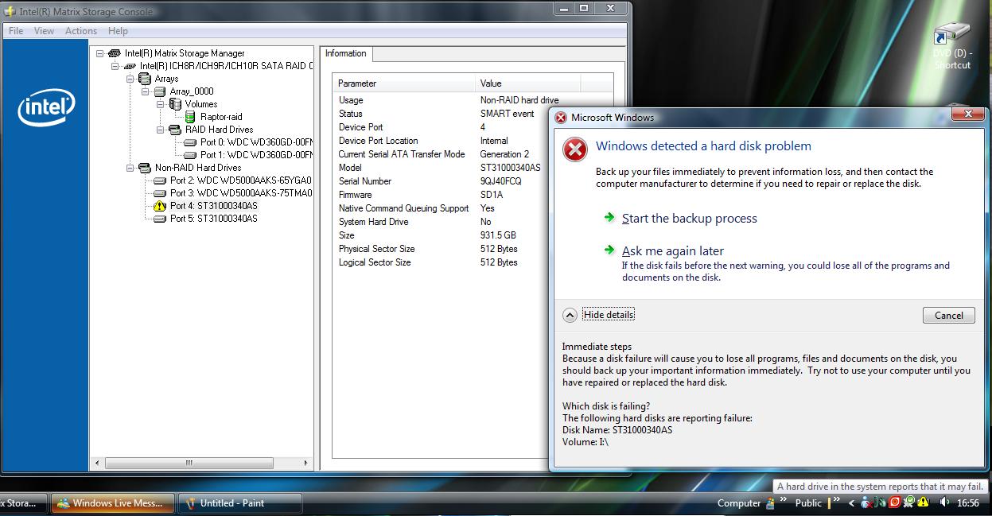Switch to Untitled - Paint taskbar button
Screen dimensions: 992x516
point(239,503)
